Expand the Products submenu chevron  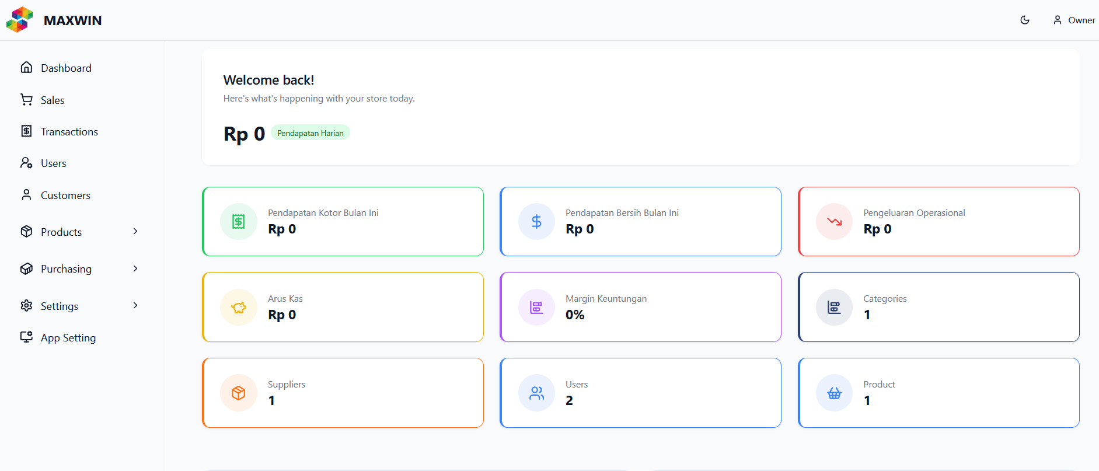(x=135, y=232)
